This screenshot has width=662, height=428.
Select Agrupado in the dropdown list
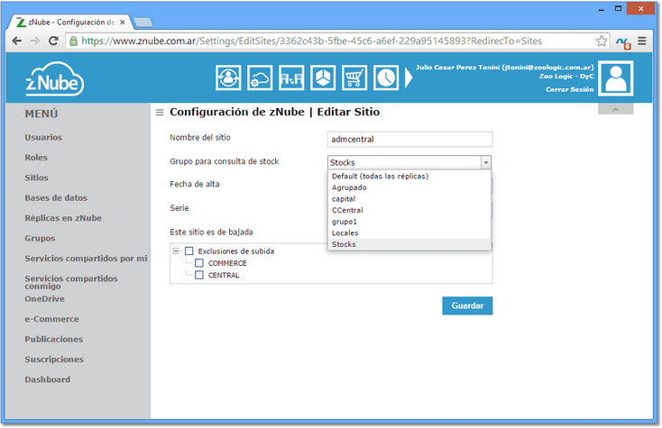409,187
